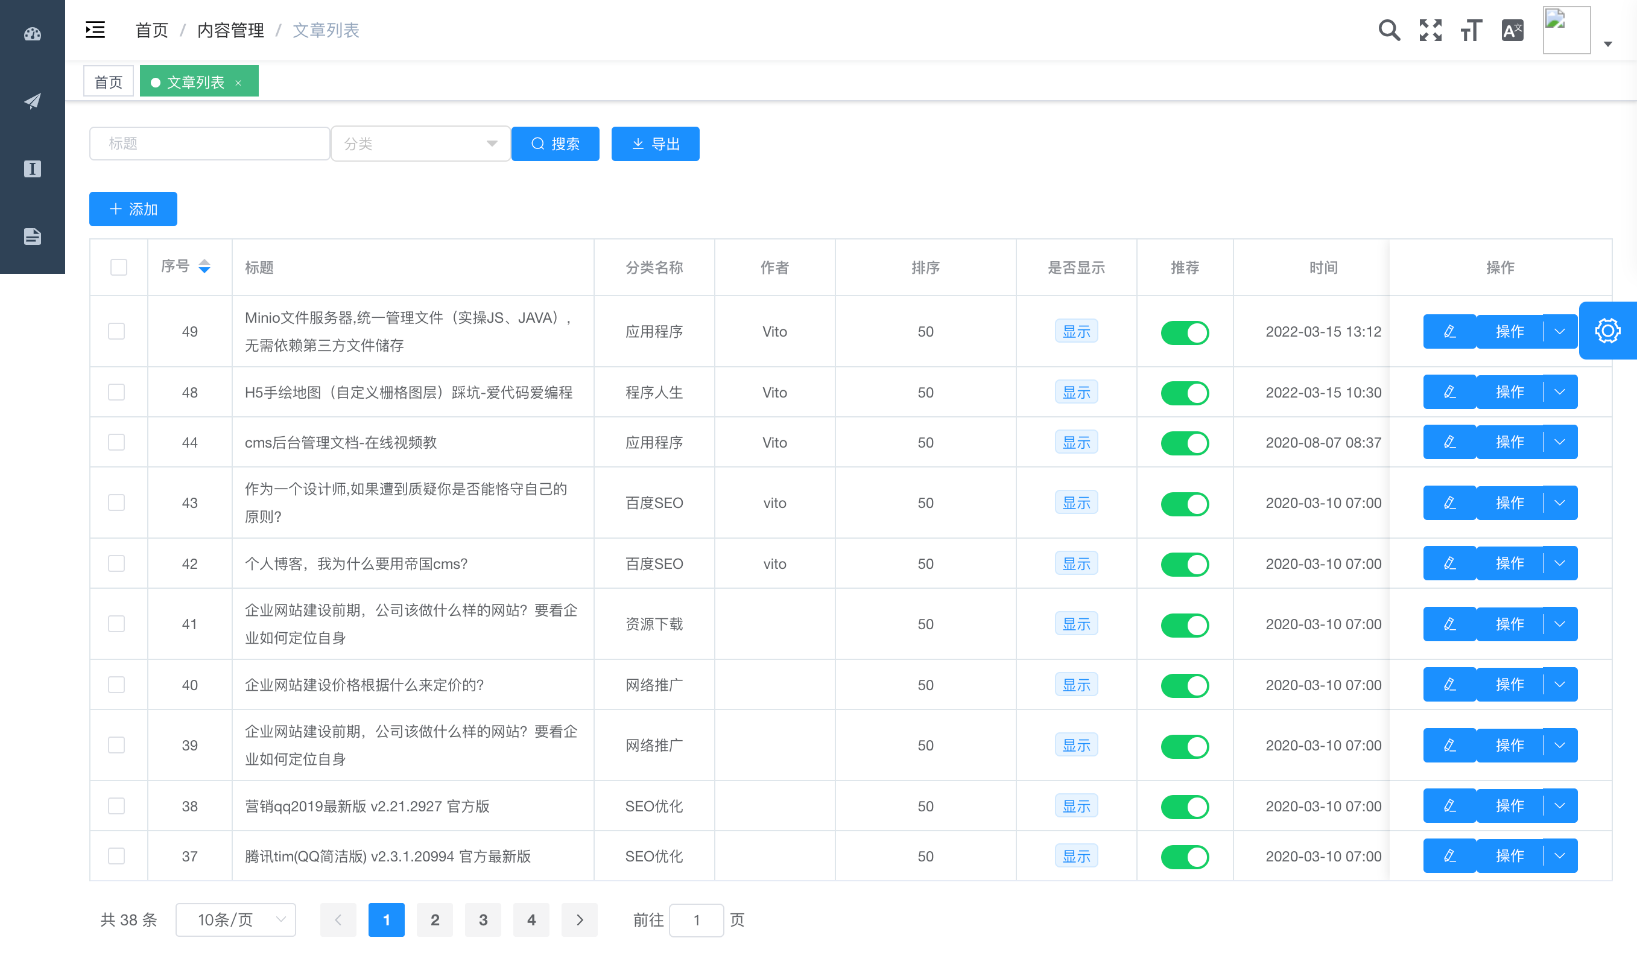Open the blue gear settings panel

(1607, 331)
